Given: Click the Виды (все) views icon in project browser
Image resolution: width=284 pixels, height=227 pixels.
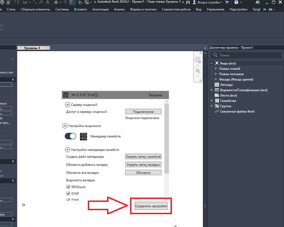Looking at the screenshot, I should click(217, 63).
